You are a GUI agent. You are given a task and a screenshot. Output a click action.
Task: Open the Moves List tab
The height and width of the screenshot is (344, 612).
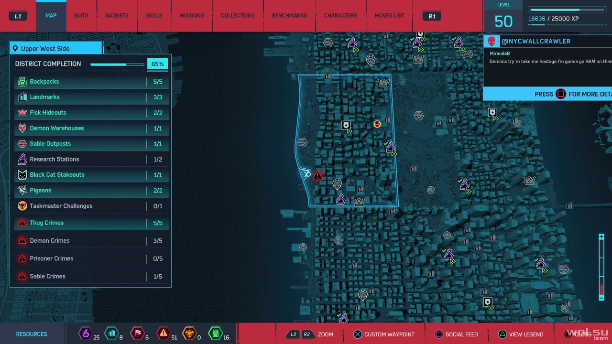coord(389,16)
